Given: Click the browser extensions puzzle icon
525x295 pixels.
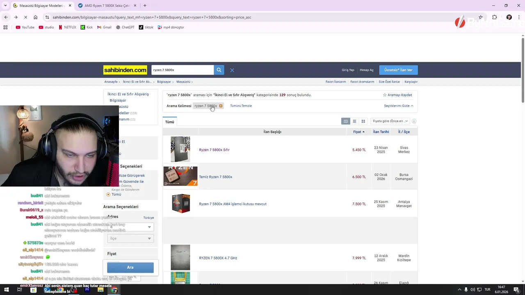Looking at the screenshot, I should click(494, 17).
